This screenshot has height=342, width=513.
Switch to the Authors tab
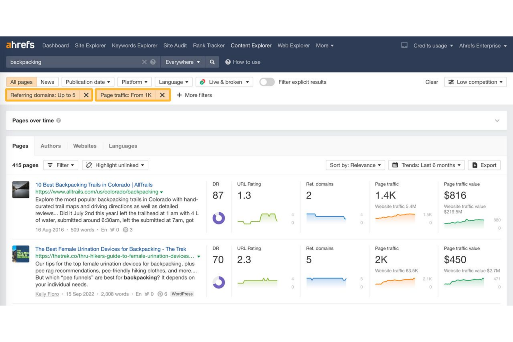[50, 146]
